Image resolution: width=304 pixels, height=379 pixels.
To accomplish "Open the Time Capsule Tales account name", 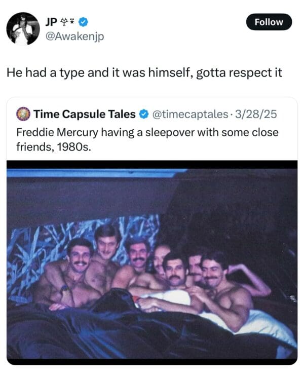I will point(85,114).
